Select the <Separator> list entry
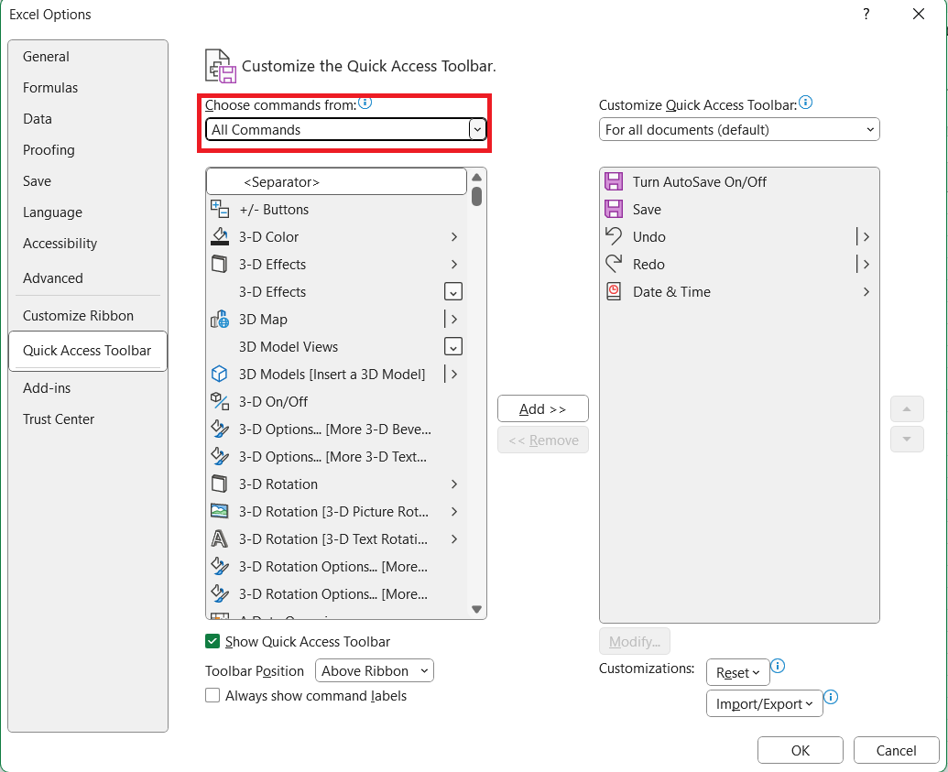948x772 pixels. (337, 181)
